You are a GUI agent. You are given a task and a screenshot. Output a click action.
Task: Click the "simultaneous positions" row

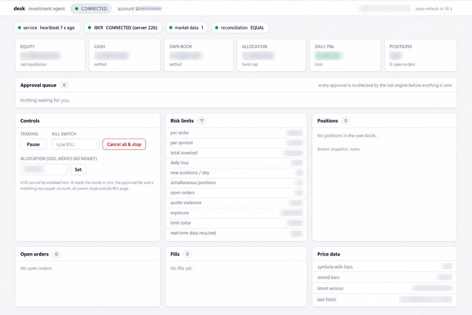click(x=236, y=183)
